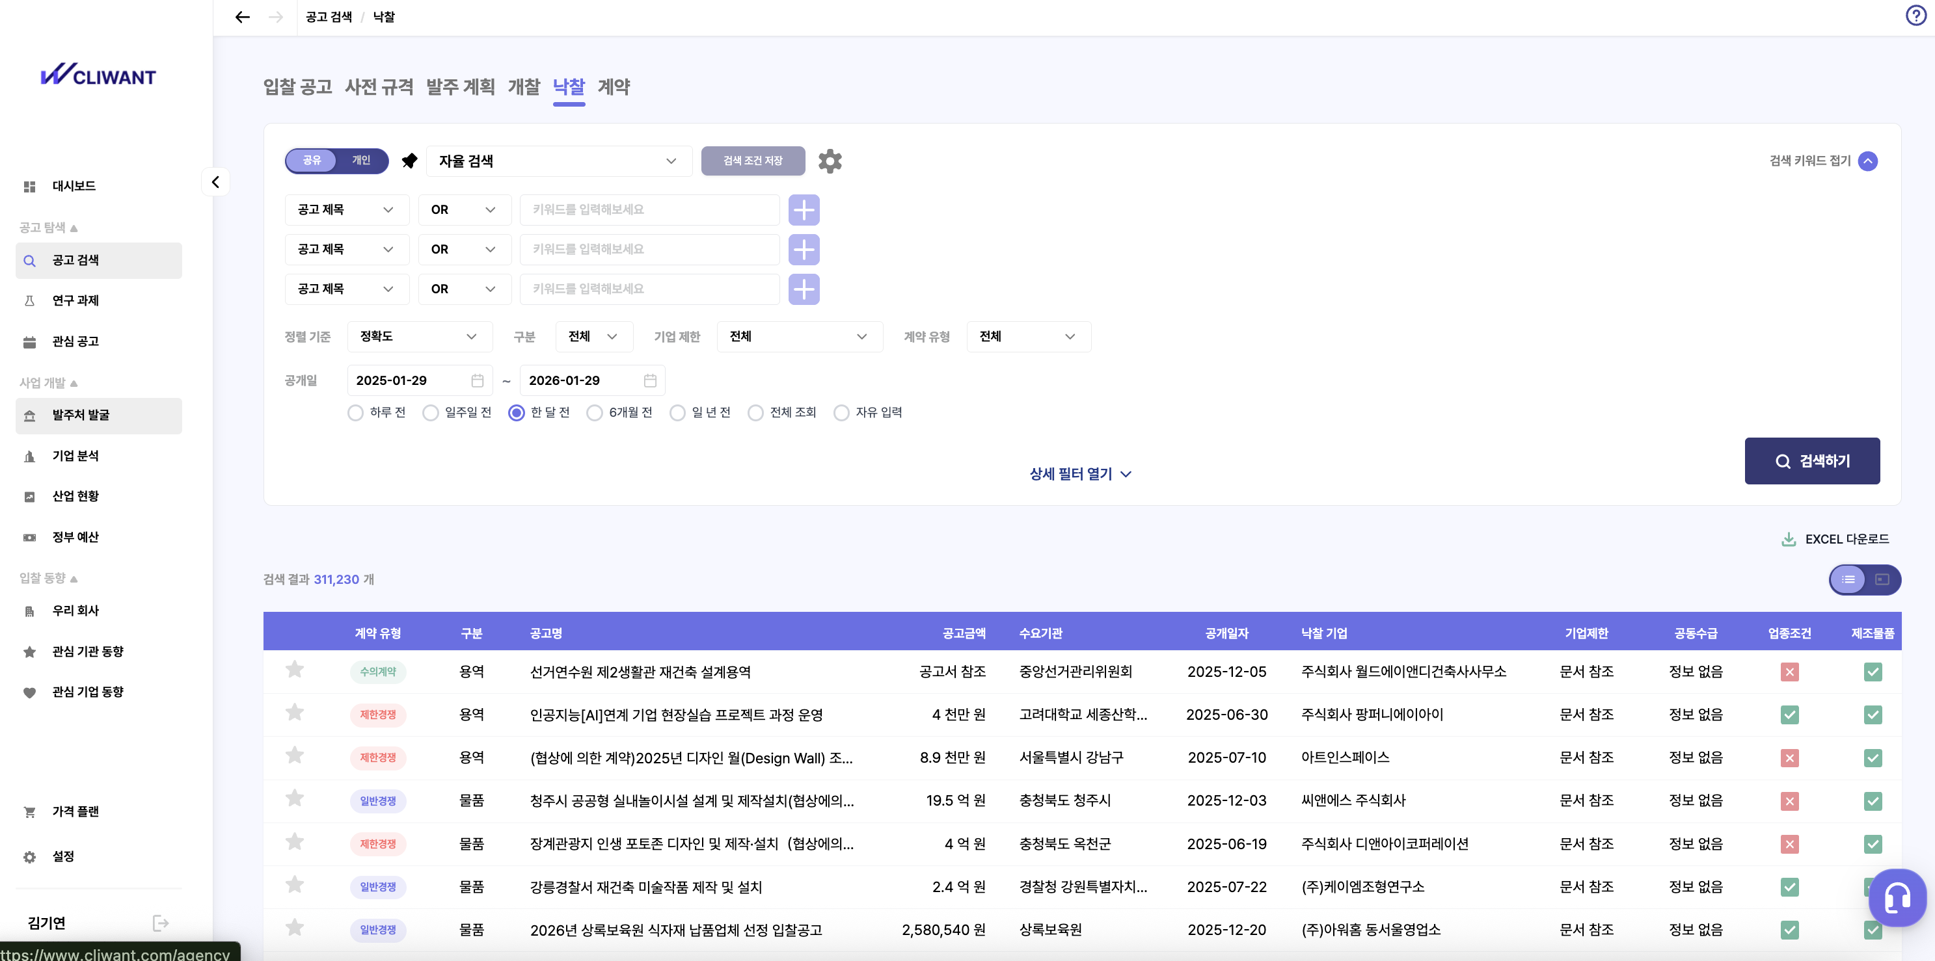The image size is (1935, 961).
Task: Expand 상세 필터 열기
Action: tap(1079, 474)
